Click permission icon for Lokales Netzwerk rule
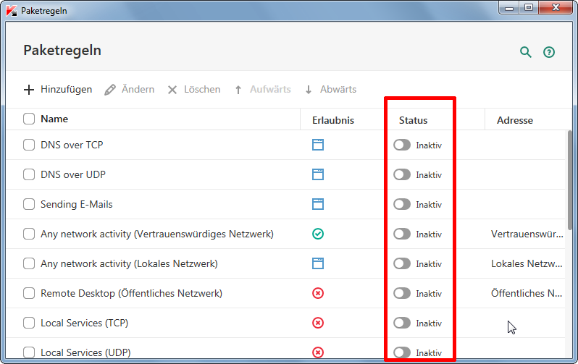The height and width of the screenshot is (364, 578). (318, 263)
